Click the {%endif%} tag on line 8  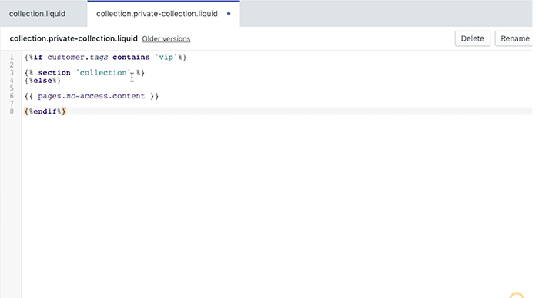(45, 111)
